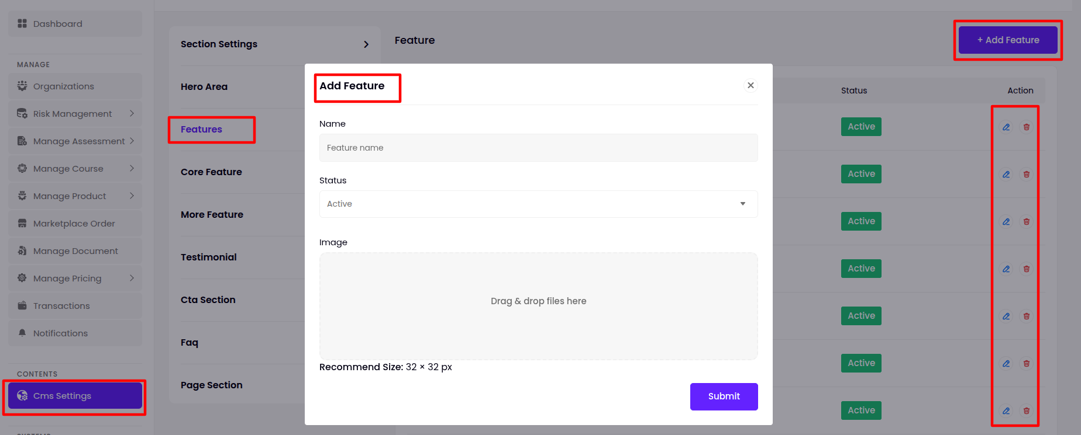Click the Organizations icon in sidebar
The height and width of the screenshot is (435, 1081).
click(22, 86)
